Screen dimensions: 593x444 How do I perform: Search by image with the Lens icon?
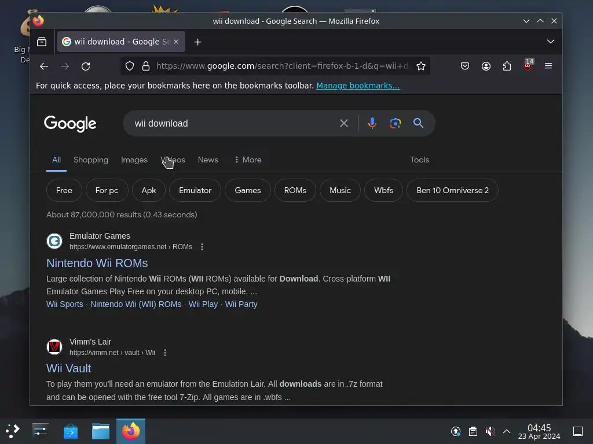pyautogui.click(x=395, y=123)
